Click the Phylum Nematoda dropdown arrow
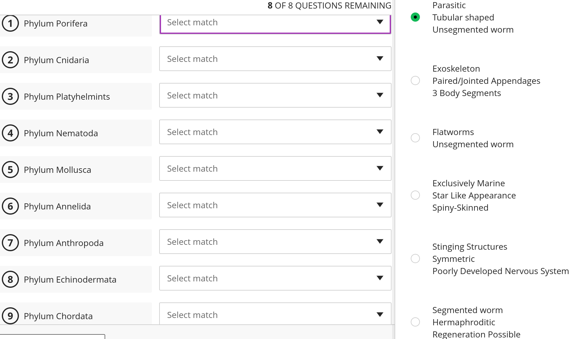The width and height of the screenshot is (580, 339). pos(380,132)
